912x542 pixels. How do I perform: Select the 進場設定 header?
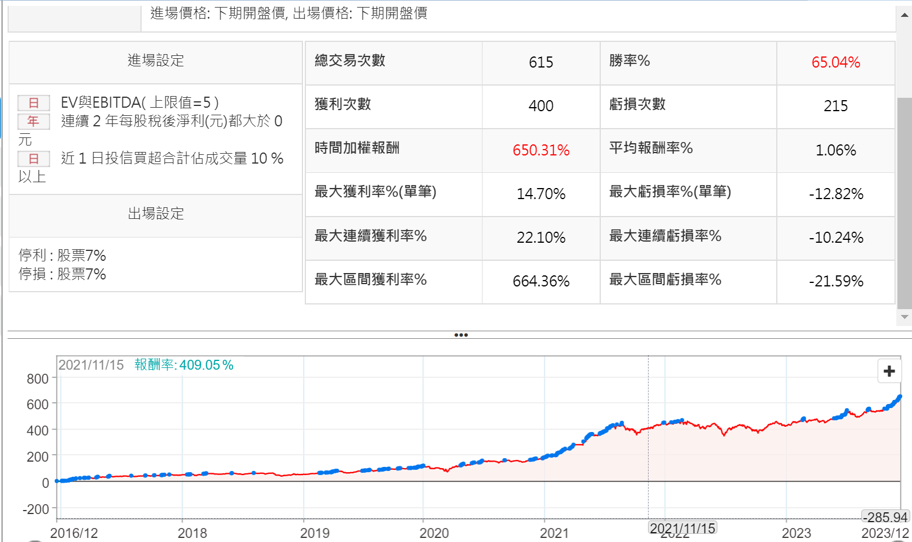click(156, 61)
